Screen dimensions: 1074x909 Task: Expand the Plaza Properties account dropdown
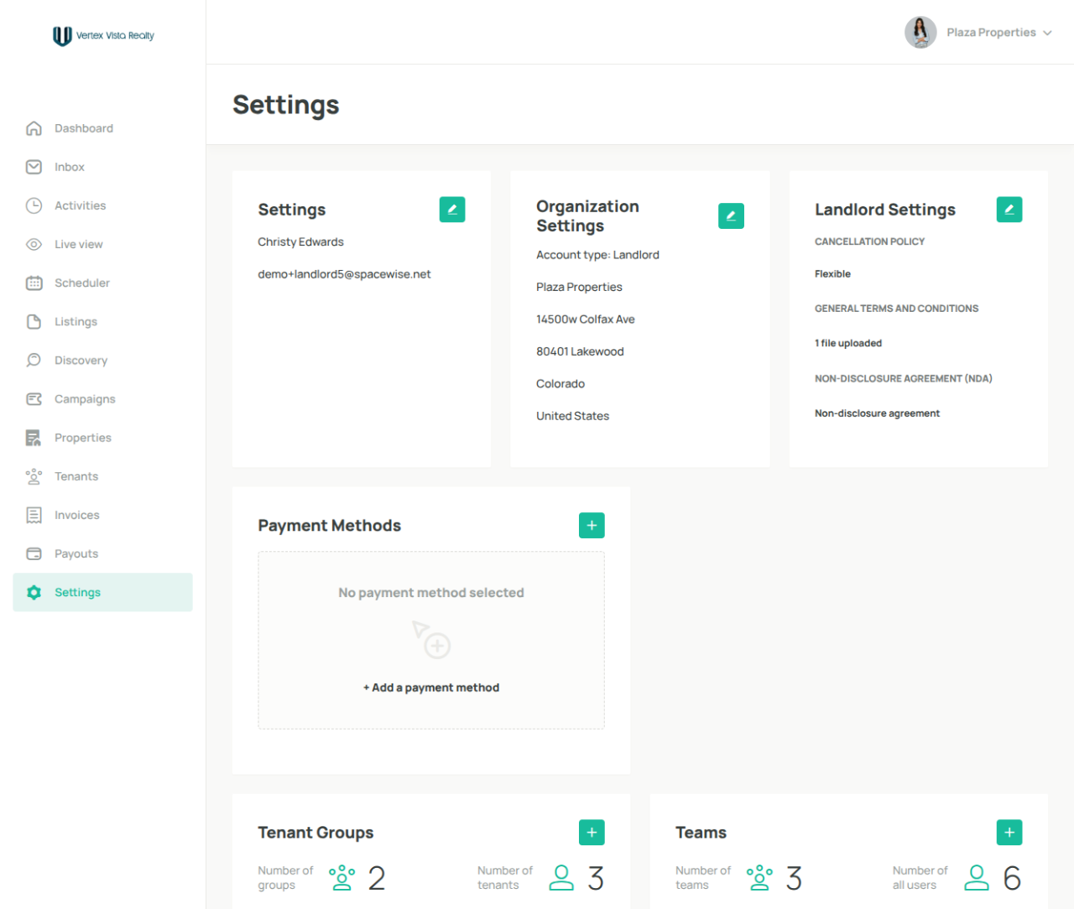point(998,33)
